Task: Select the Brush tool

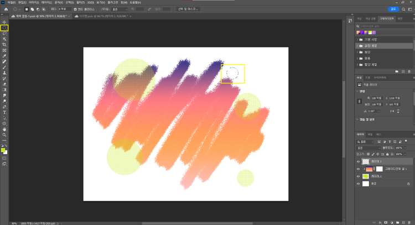Action: coord(4,67)
